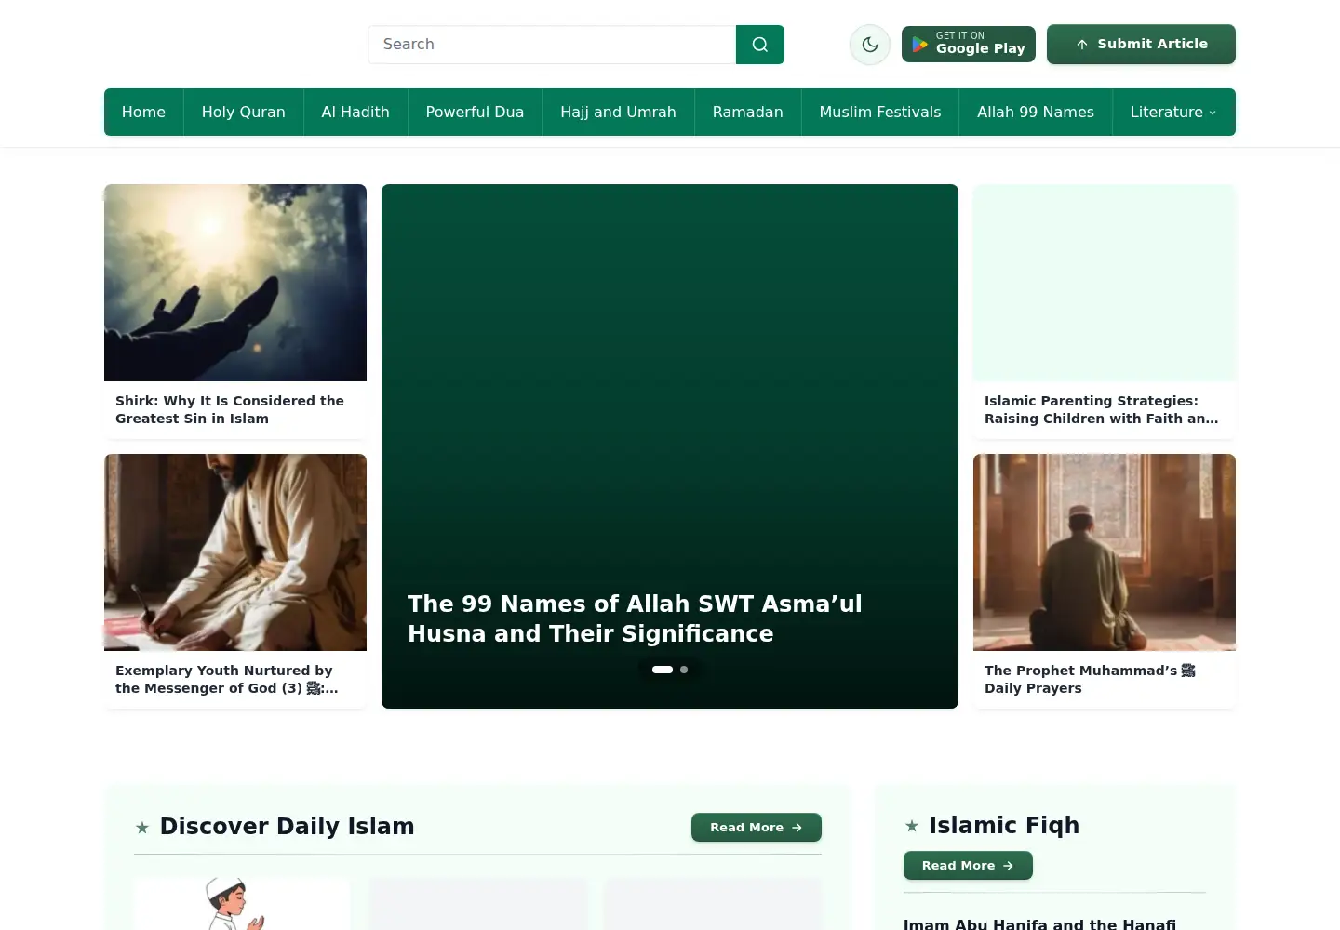This screenshot has width=1340, height=930.
Task: Open Imam Abu Hanifa article link
Action: coord(1039,923)
